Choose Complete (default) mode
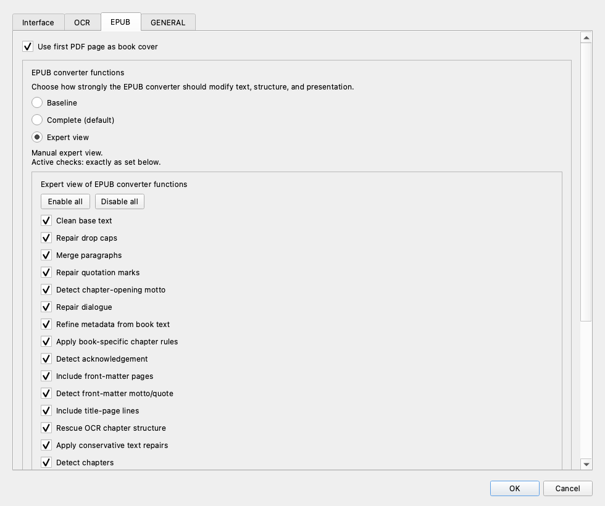This screenshot has width=605, height=506. (37, 120)
